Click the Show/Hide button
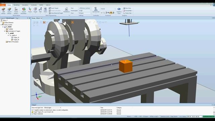This screenshot has height=121, width=215. [128, 11]
